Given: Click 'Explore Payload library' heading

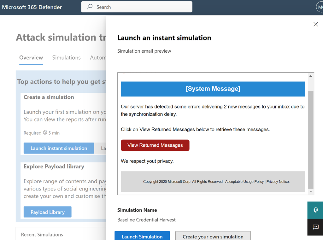Looking at the screenshot, I should (54, 167).
